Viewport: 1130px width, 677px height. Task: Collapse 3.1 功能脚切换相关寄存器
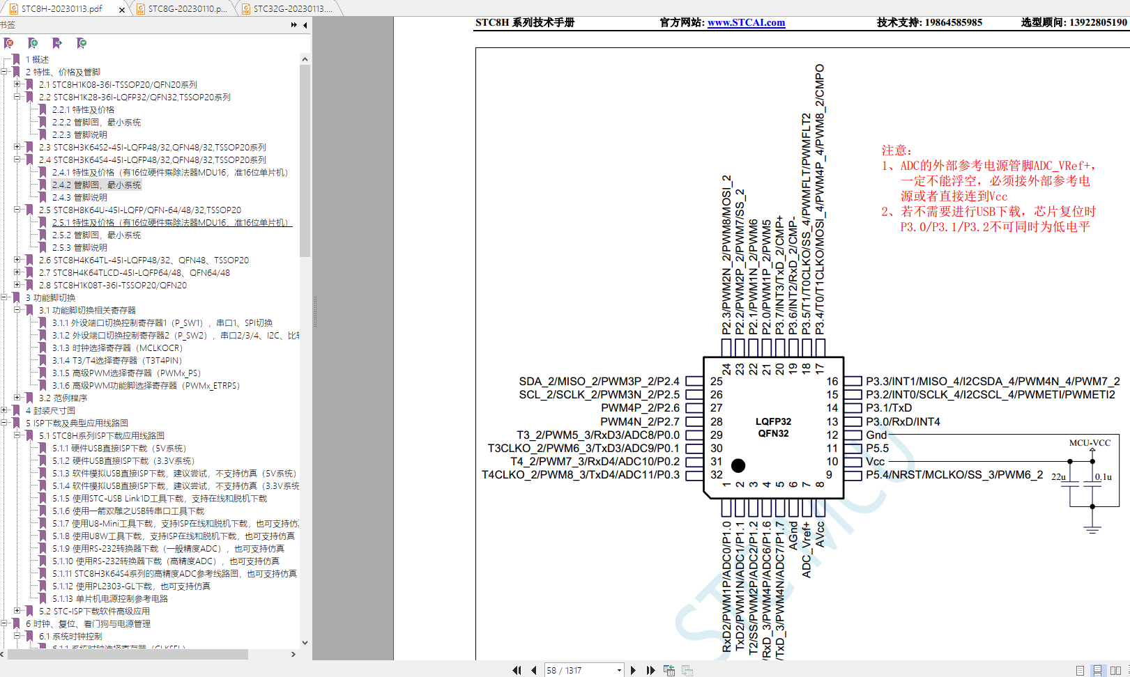coord(17,310)
